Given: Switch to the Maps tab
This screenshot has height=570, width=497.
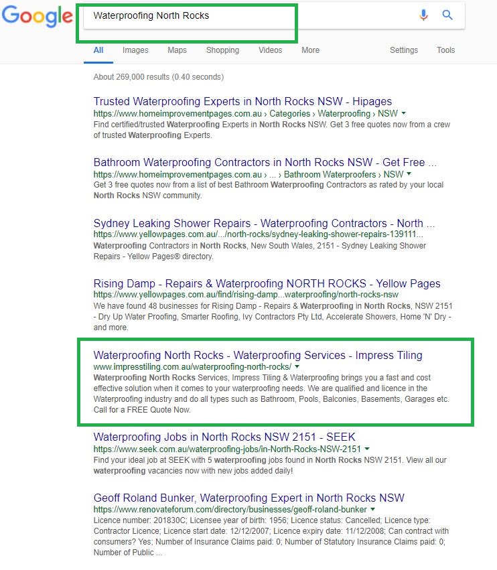Looking at the screenshot, I should pyautogui.click(x=177, y=50).
